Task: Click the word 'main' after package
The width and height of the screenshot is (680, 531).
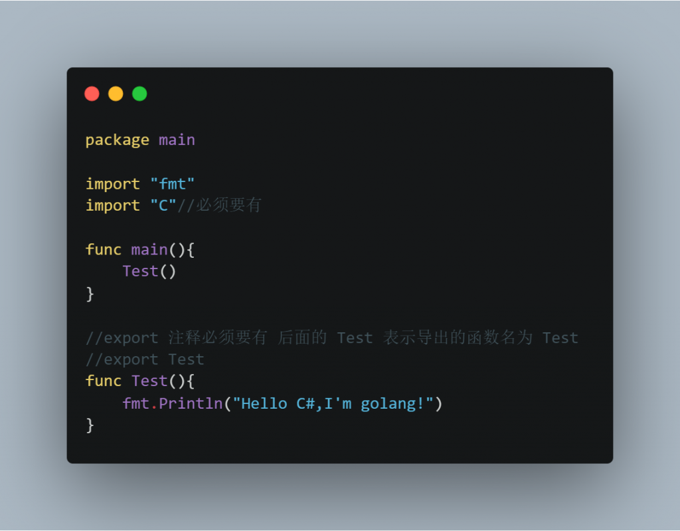Action: (177, 140)
